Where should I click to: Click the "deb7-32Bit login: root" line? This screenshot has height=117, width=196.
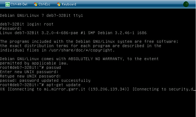click(27, 24)
